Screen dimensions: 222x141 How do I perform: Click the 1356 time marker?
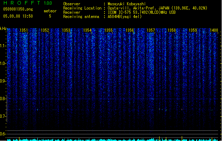130,30
